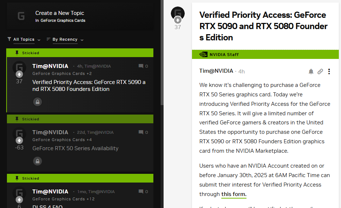The width and height of the screenshot is (341, 208).
Task: Open the "this form." link
Action: pos(234,194)
